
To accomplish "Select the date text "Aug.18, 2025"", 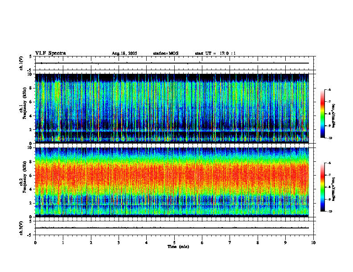I will coord(124,53).
